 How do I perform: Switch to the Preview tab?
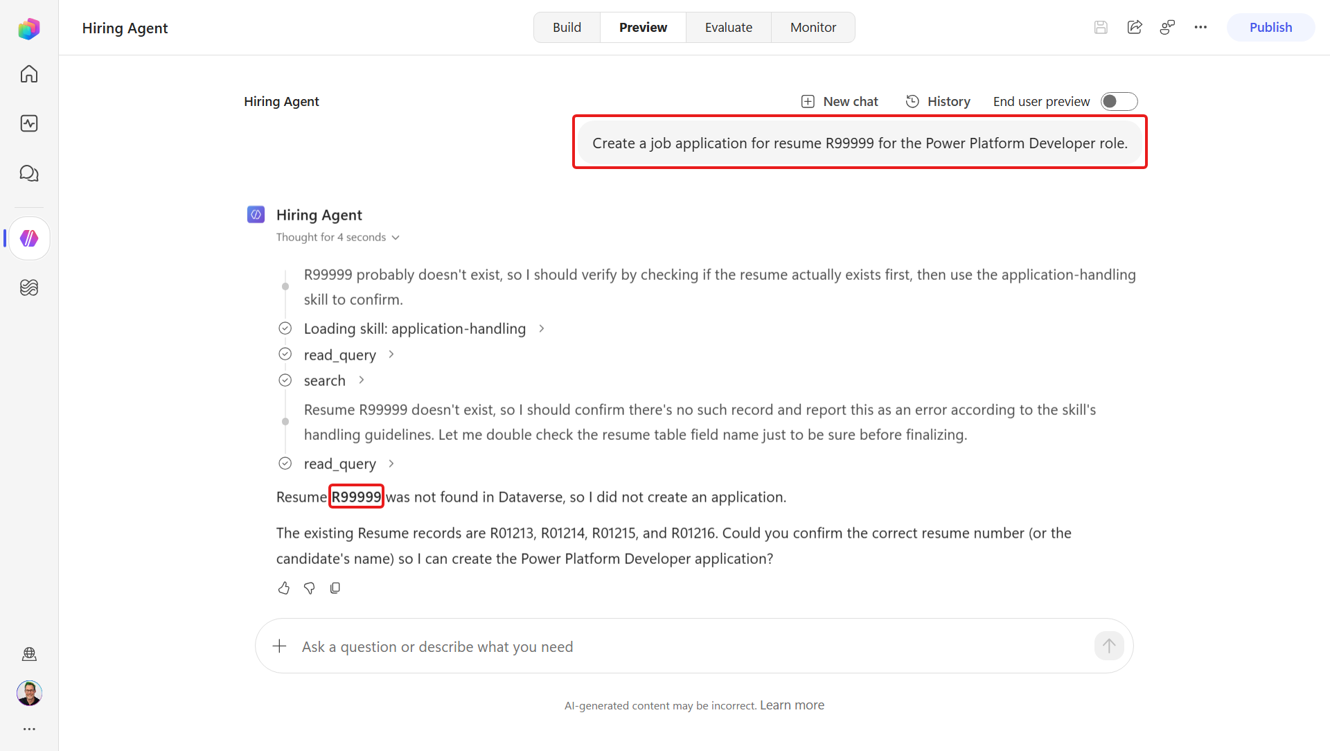coord(643,28)
